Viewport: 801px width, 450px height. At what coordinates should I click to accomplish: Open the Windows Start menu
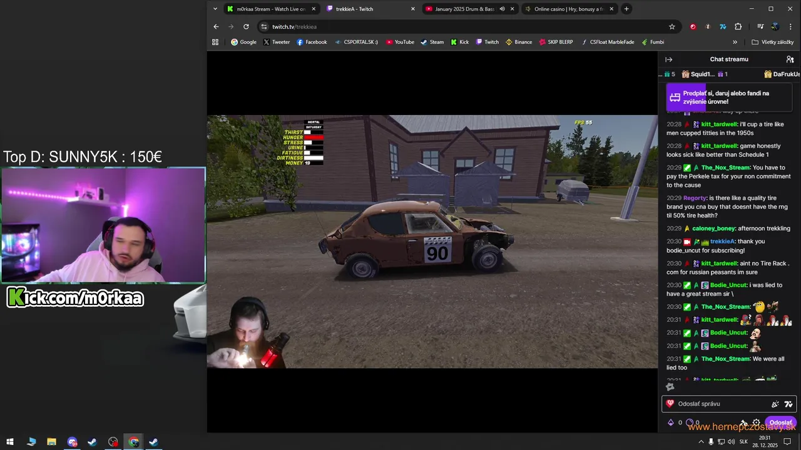[x=10, y=442]
